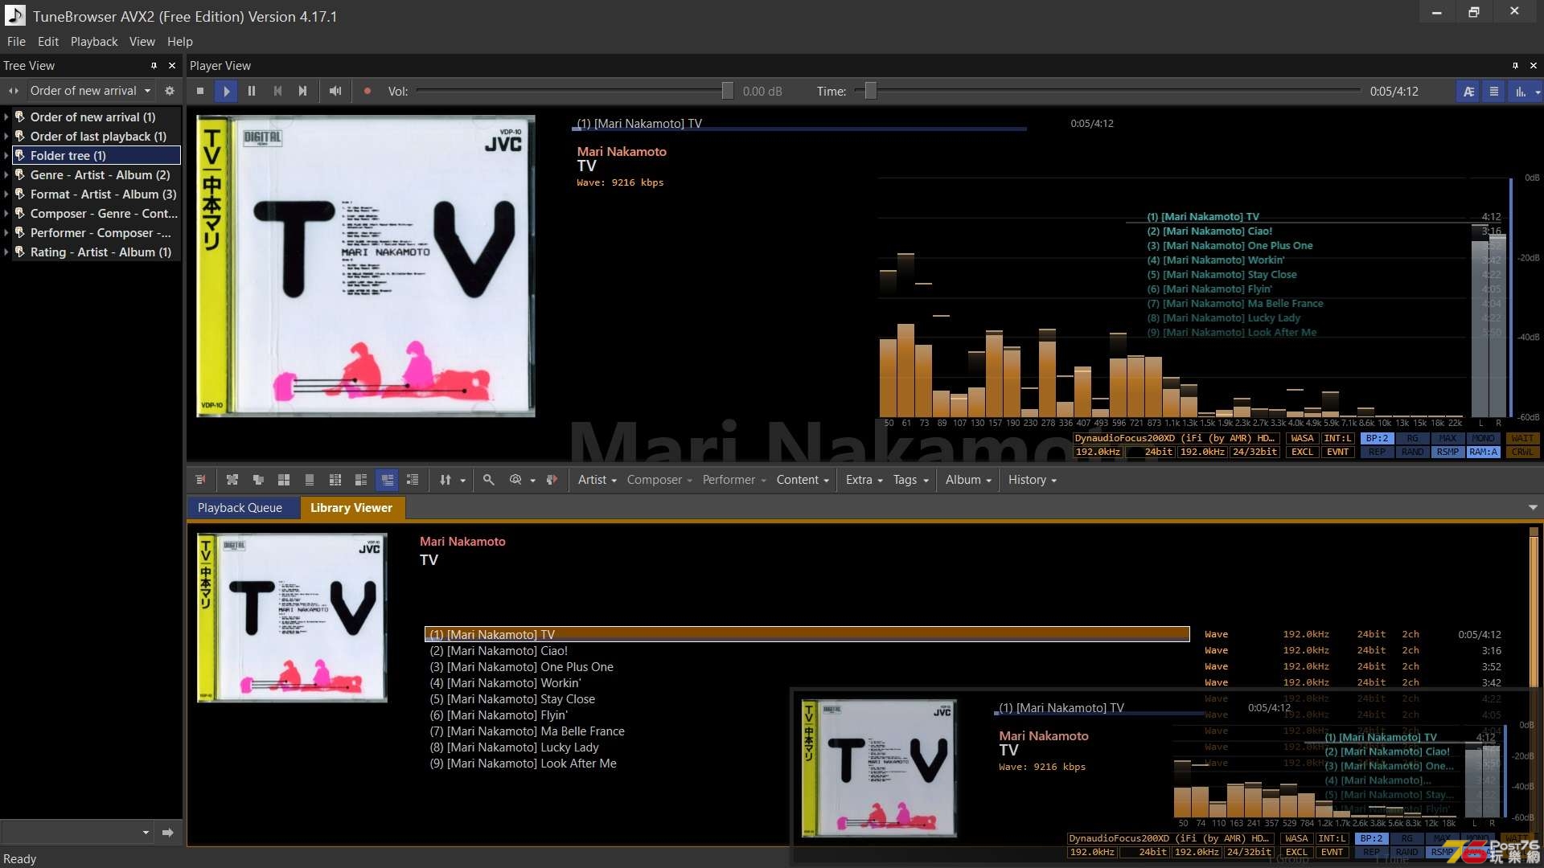Toggle the text font view icon

[1468, 92]
